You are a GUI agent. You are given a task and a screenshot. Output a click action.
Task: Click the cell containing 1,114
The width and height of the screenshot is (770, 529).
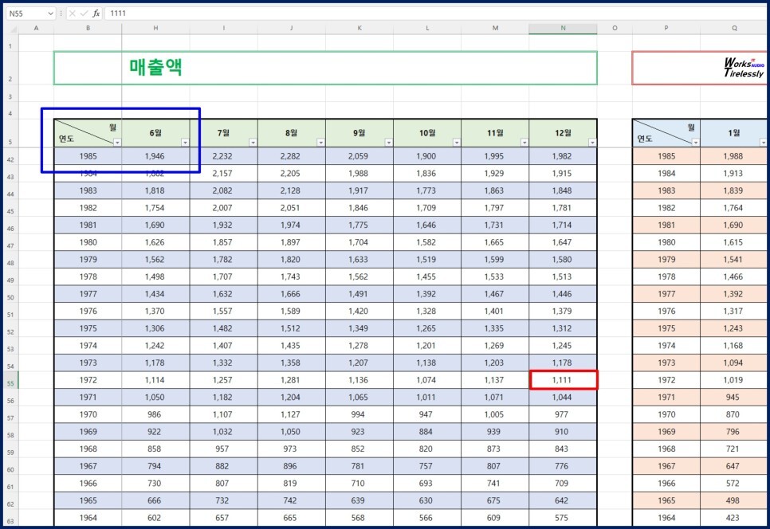[155, 380]
